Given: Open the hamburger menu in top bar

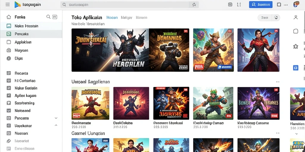Looking at the screenshot, I should coord(7,4).
